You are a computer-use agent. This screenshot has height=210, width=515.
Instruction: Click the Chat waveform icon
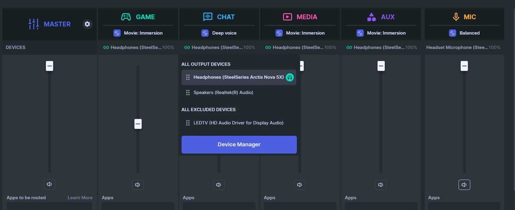(208, 17)
